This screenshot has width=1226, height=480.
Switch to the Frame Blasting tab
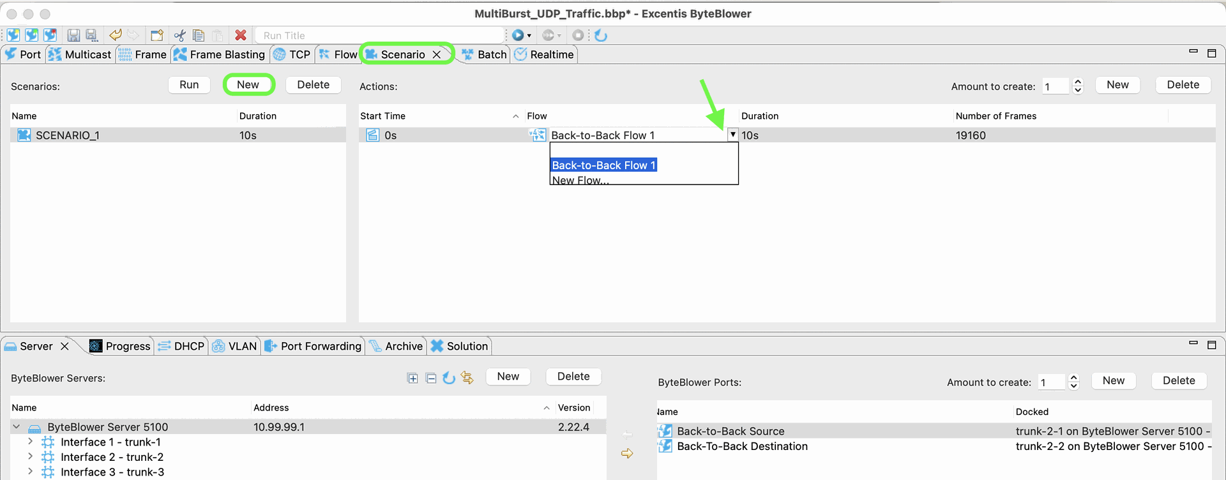tap(220, 54)
